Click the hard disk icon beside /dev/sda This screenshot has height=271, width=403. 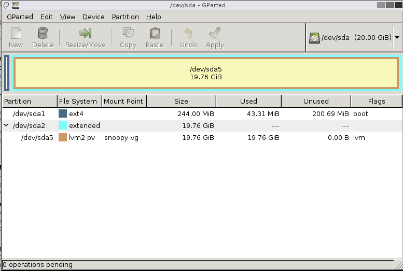(x=314, y=38)
